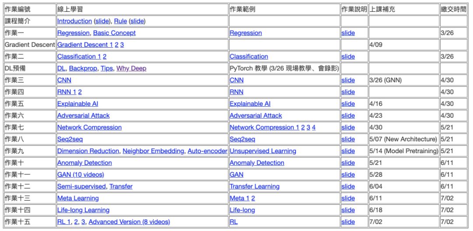
Task: Open the slide link for 作業五
Action: click(x=348, y=104)
